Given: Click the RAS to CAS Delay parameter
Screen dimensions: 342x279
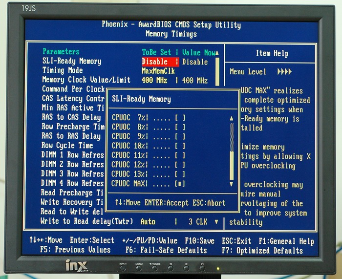Looking at the screenshot, I should pos(71,117).
